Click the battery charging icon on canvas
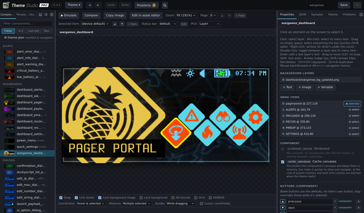This screenshot has height=213, width=364. click(222, 73)
